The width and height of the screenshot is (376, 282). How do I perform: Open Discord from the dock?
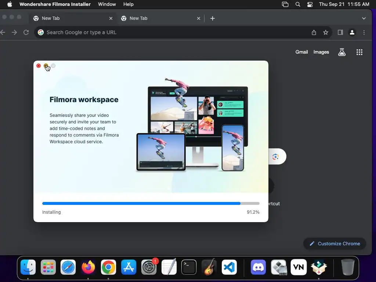coord(258,267)
